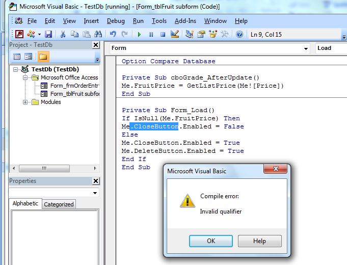This screenshot has height=265, width=347.
Task: Select the Modules folder
Action: pos(51,102)
